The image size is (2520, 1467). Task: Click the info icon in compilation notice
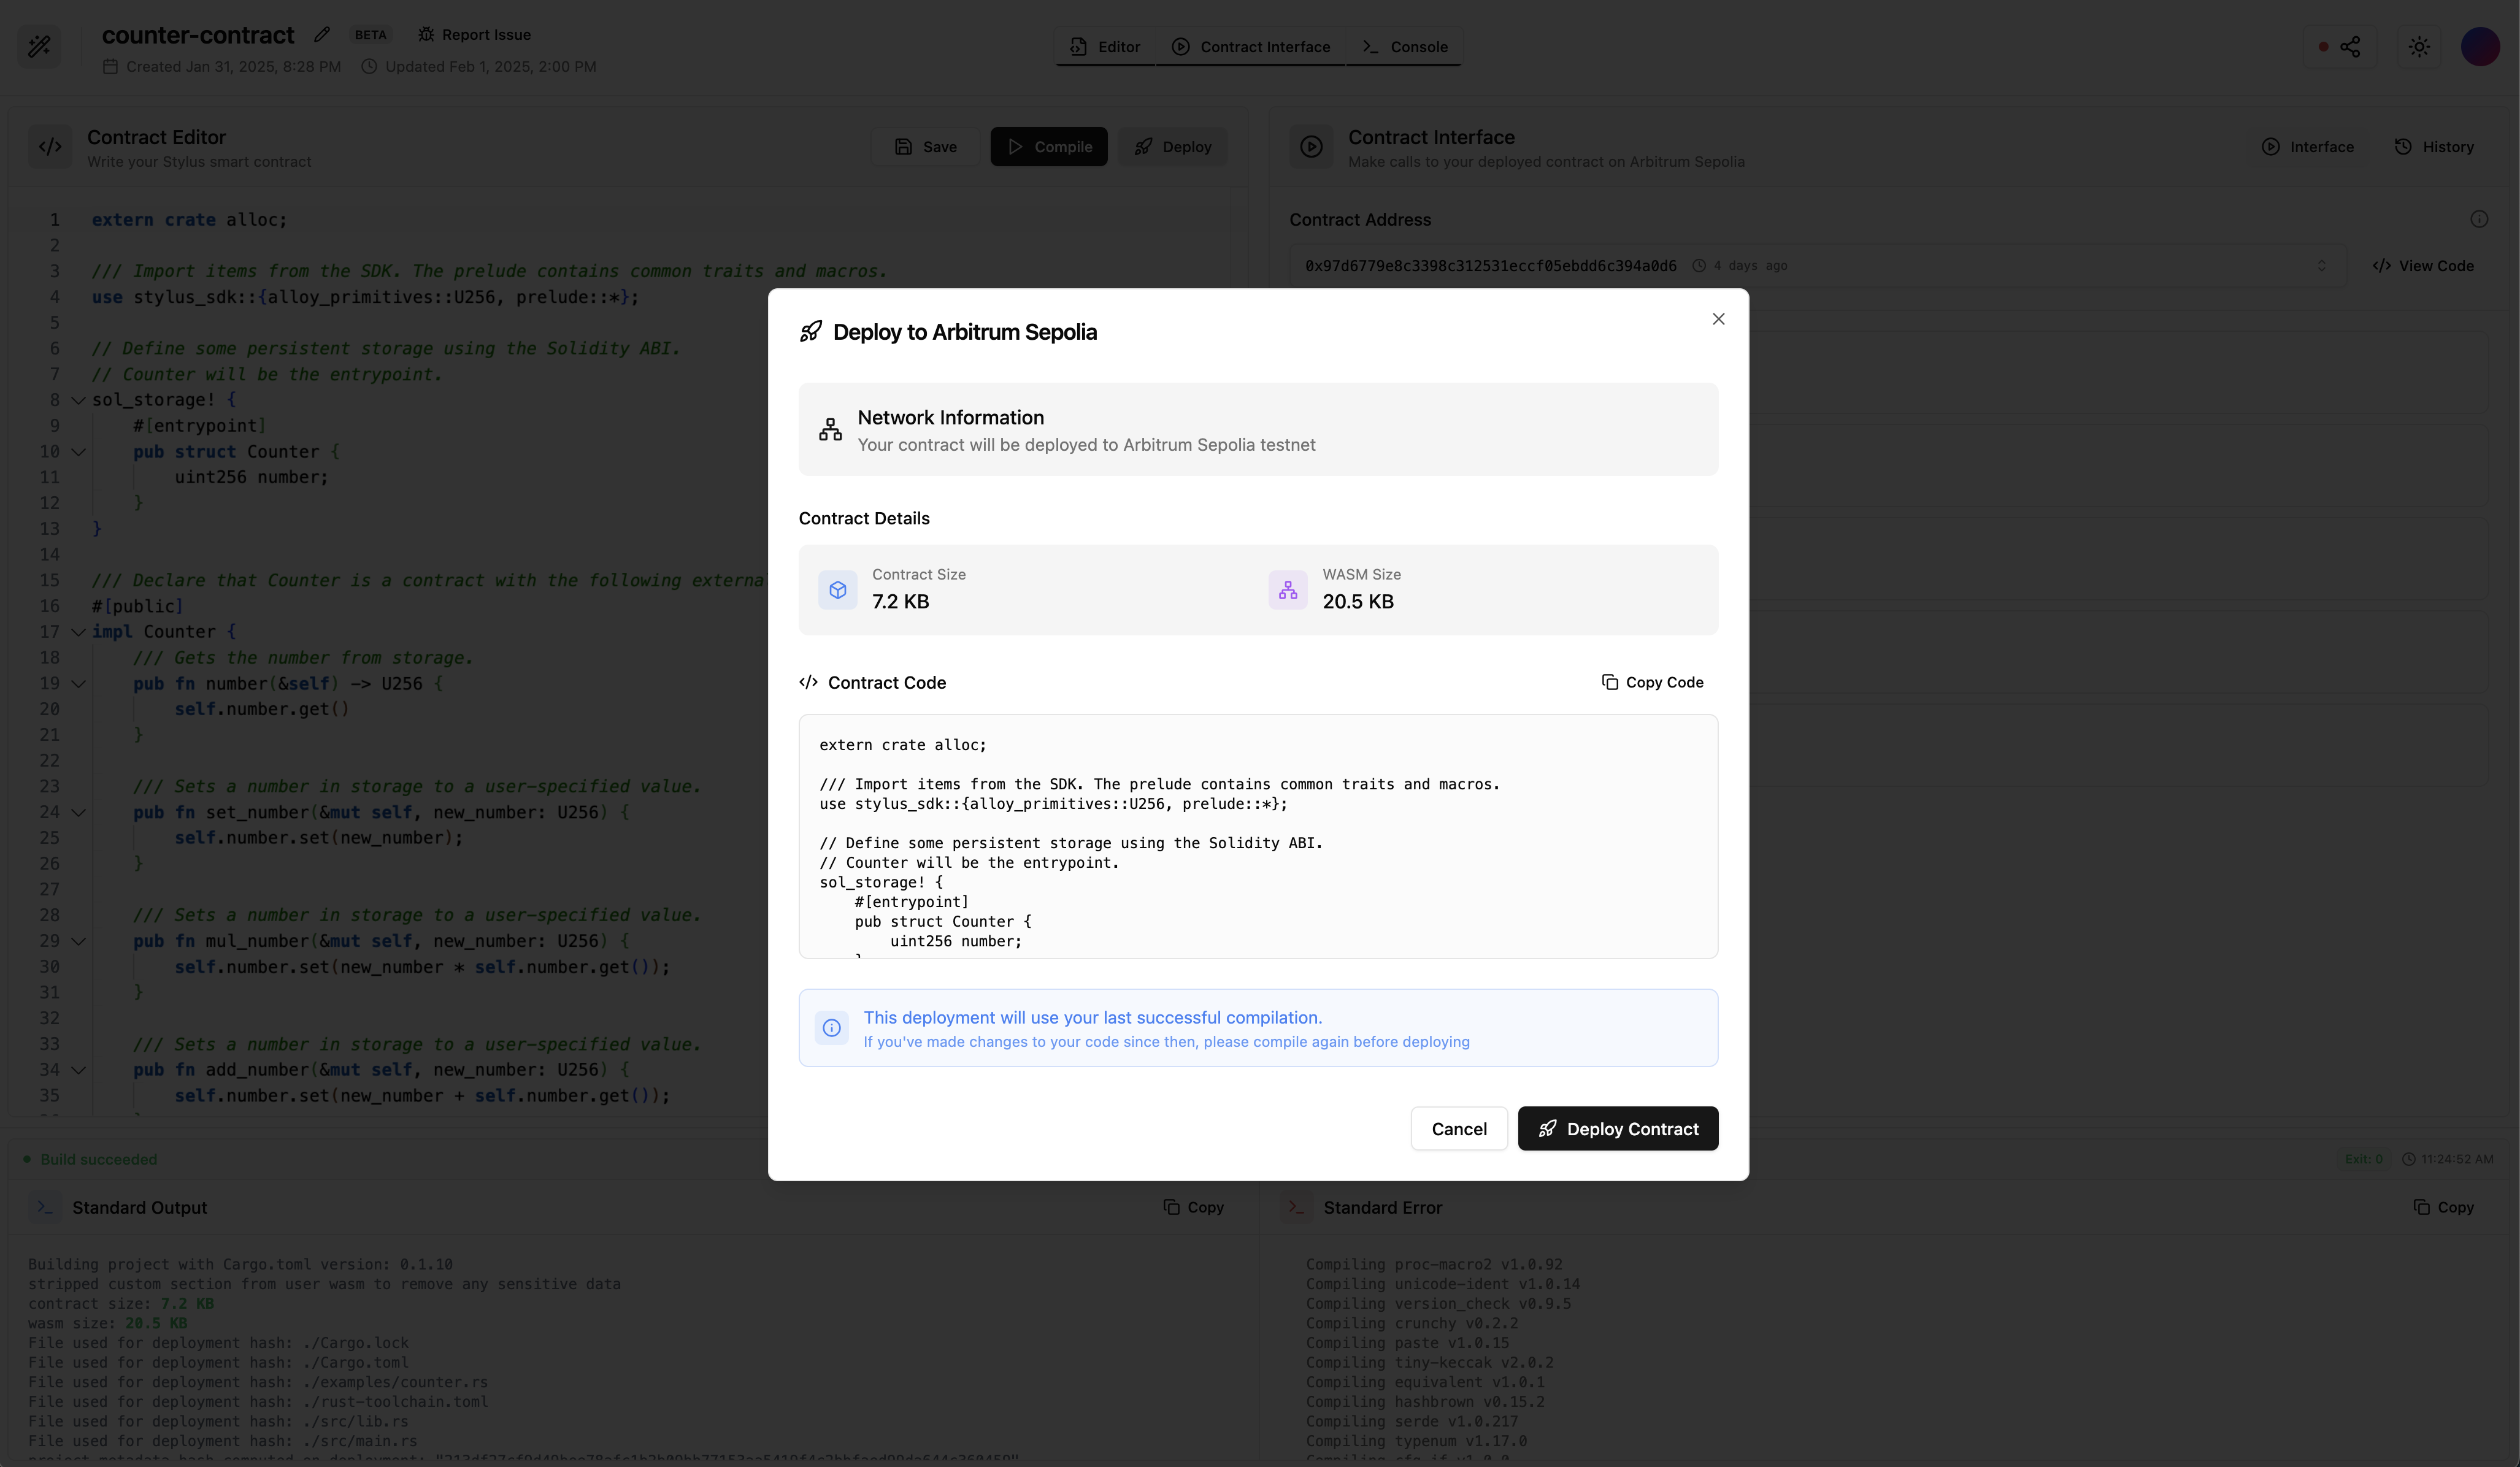tap(832, 1027)
